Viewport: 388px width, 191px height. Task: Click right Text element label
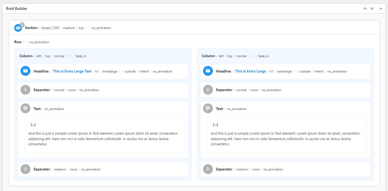click(219, 109)
